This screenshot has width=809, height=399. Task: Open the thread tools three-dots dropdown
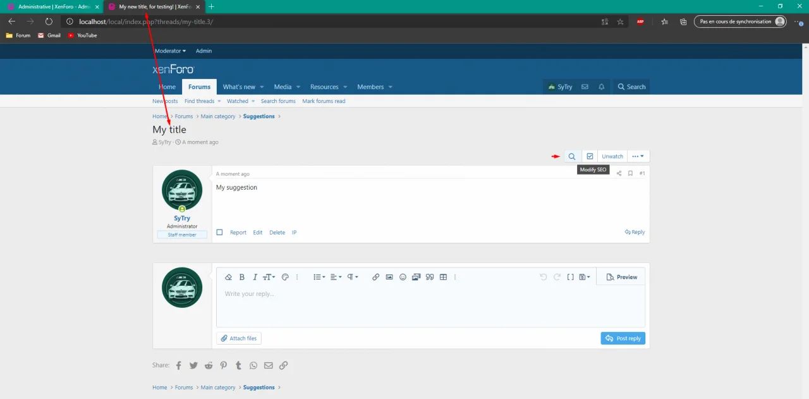638,156
